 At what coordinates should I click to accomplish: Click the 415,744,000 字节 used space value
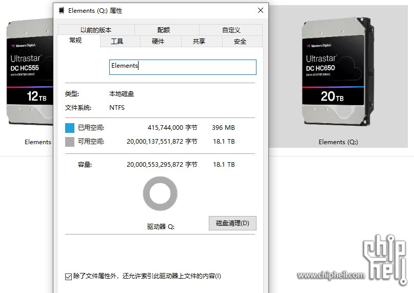tap(172, 128)
